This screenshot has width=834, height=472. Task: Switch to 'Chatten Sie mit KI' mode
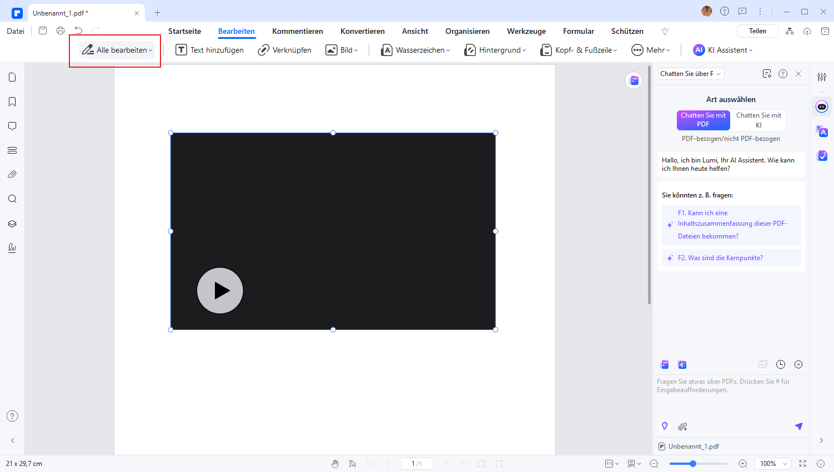758,120
